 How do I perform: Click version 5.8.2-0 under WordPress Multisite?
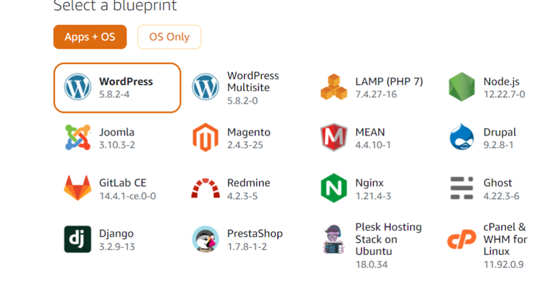[x=242, y=101]
